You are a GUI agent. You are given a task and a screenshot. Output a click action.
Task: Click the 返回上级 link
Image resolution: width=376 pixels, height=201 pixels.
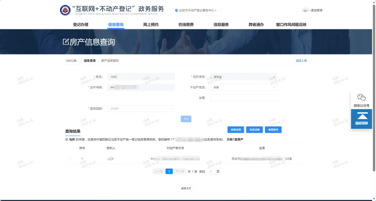[x=301, y=61]
